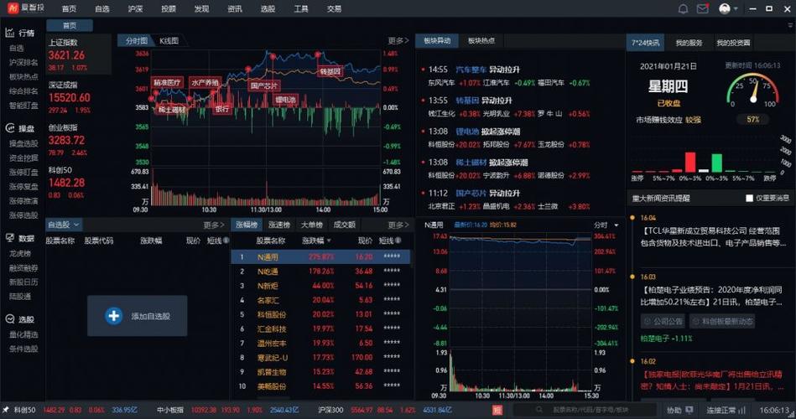Click the 数据 monitor icon in sidebar
The height and width of the screenshot is (419, 796).
click(9, 237)
